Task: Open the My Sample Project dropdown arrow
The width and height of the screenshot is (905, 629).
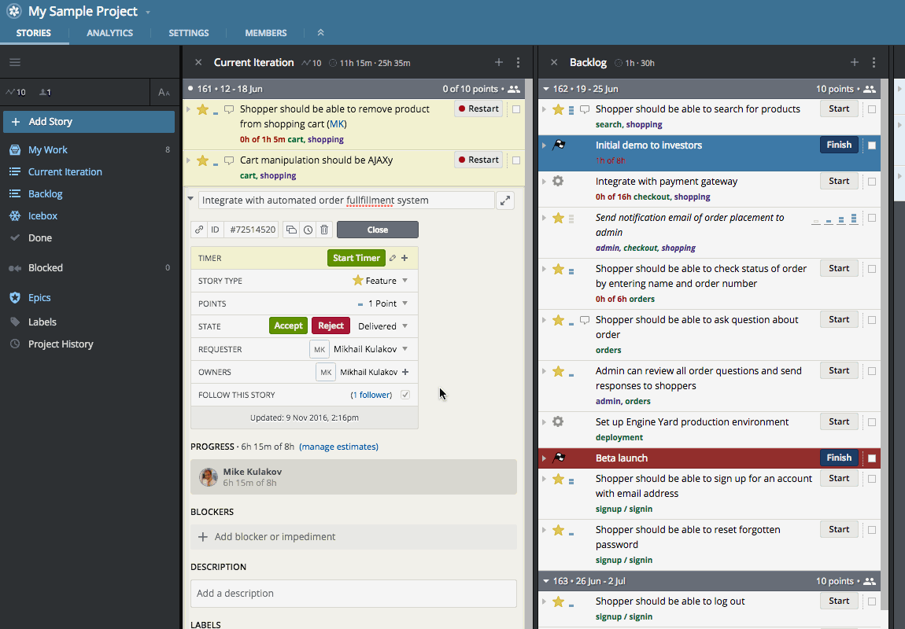Action: click(x=148, y=12)
